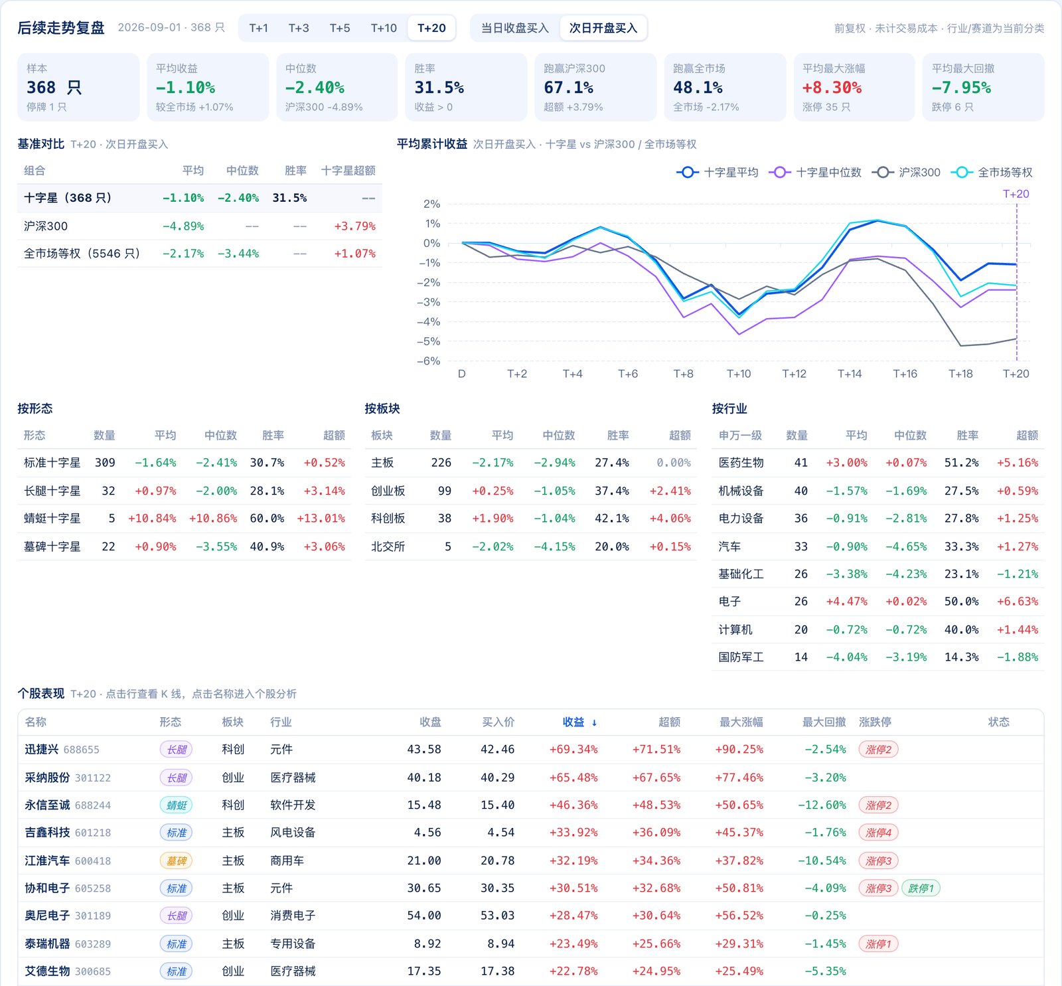
Task: Open stock analysis for 江淮汽车
Action: pos(47,861)
